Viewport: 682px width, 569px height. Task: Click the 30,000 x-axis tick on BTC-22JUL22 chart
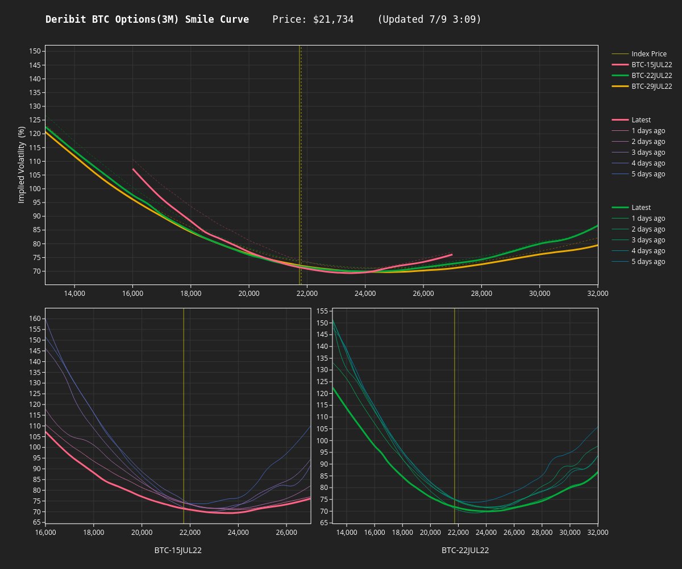pyautogui.click(x=570, y=532)
